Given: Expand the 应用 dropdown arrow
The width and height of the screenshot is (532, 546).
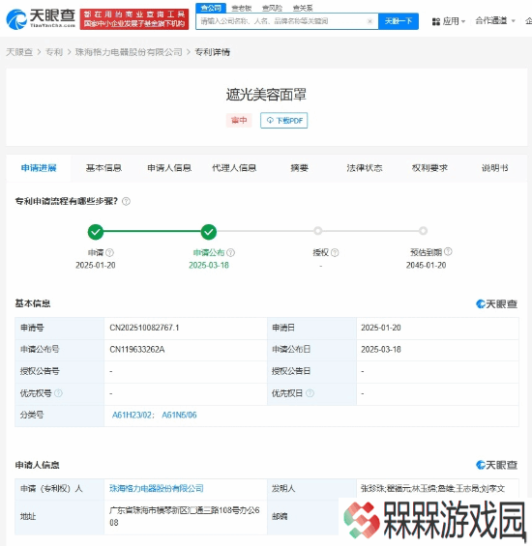Looking at the screenshot, I should point(463,21).
